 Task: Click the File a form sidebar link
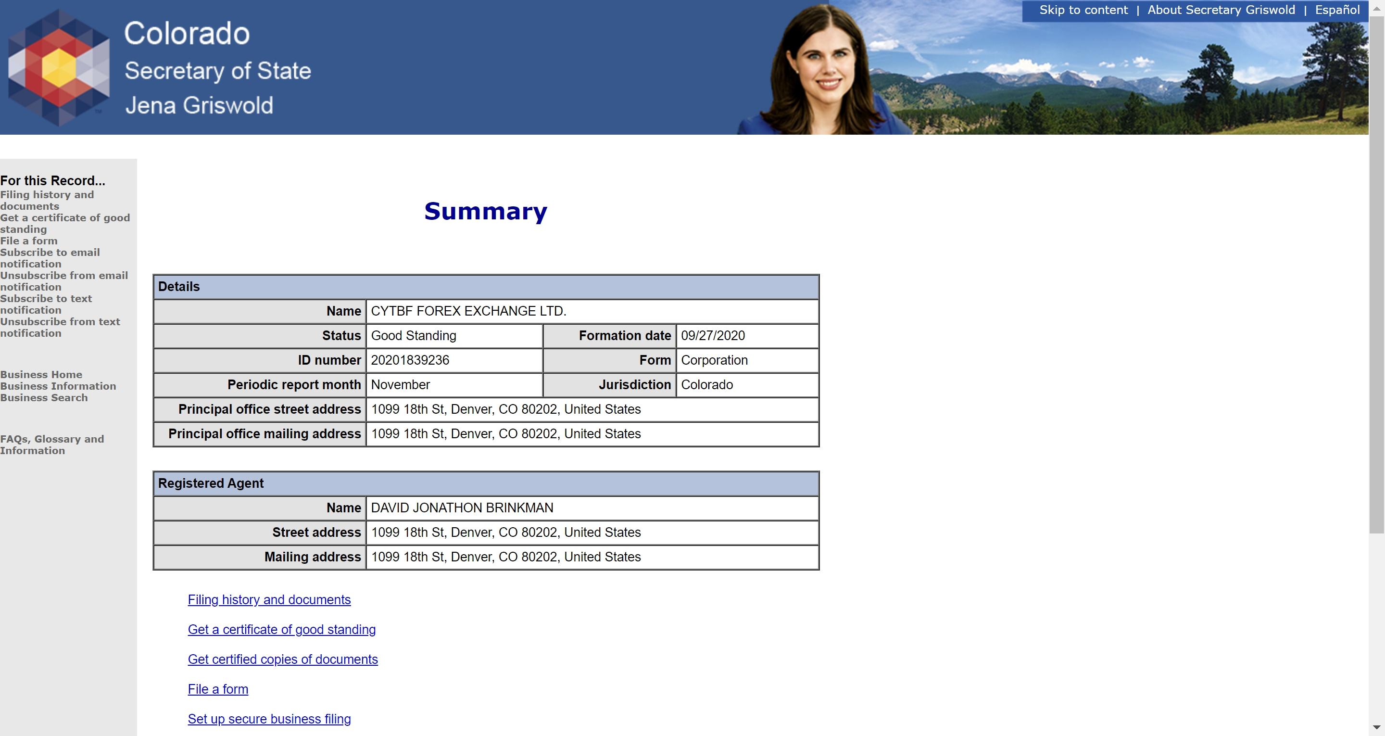29,240
